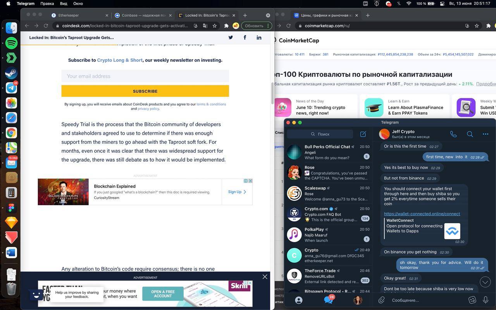Click the email address input field
The width and height of the screenshot is (496, 310).
(145, 76)
